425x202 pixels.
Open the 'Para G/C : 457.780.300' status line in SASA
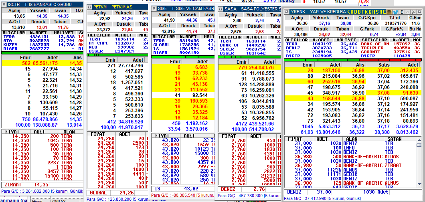pyautogui.click(x=249, y=195)
